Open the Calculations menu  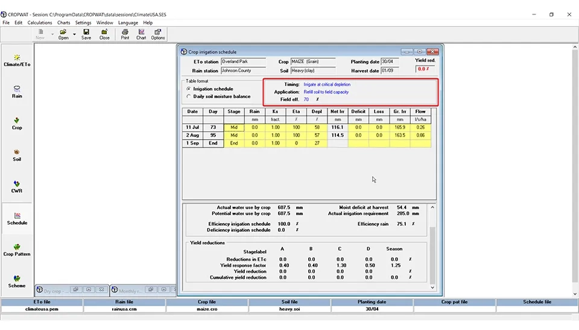point(40,23)
